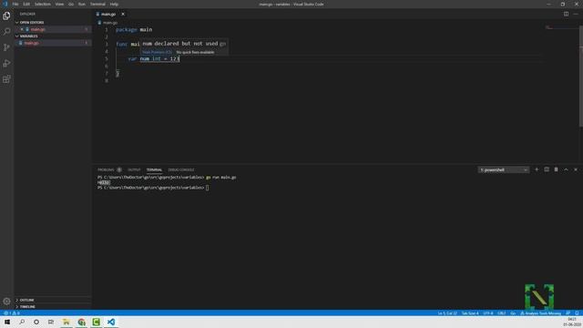Close the main.go editor tab
583x328 pixels.
coord(123,15)
